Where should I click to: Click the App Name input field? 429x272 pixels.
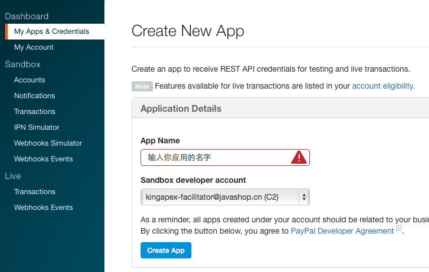pos(225,157)
